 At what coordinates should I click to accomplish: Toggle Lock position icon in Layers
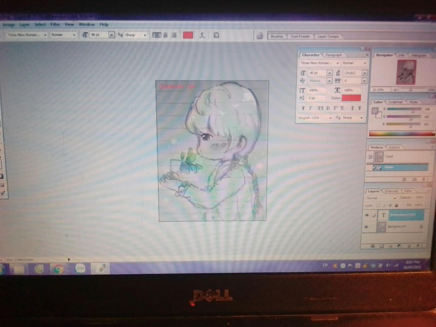pyautogui.click(x=390, y=206)
